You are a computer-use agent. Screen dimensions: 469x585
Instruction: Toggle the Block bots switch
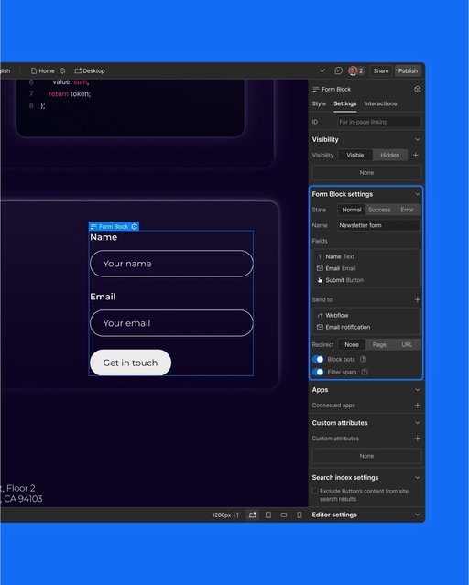pos(318,359)
